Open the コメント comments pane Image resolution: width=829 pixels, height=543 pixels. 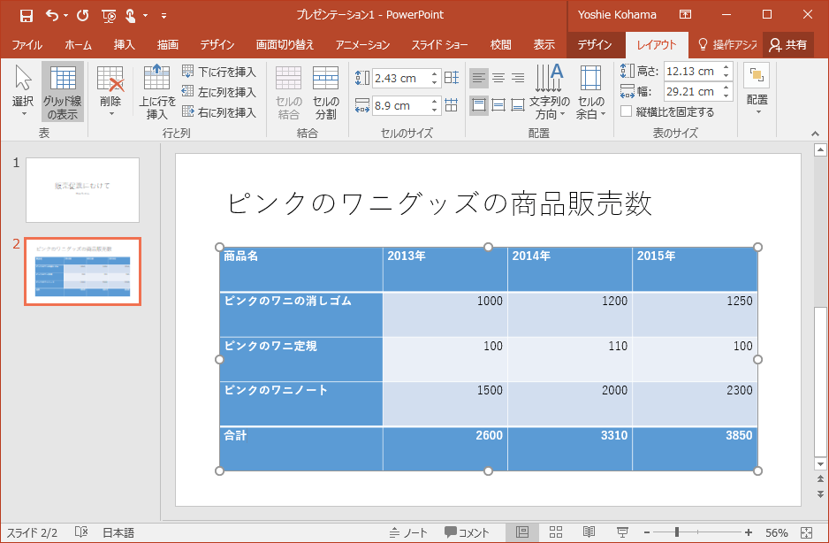(467, 532)
